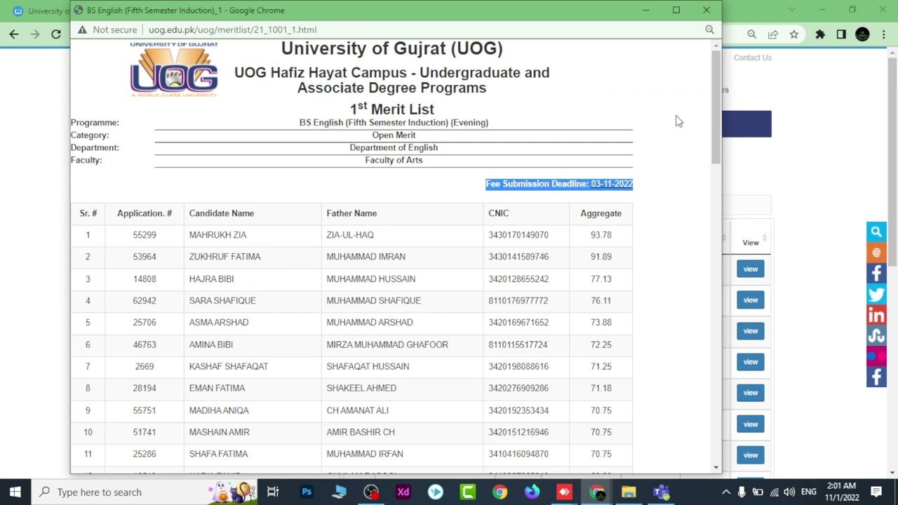Click candidate name MAHRUKH ZIA
The image size is (898, 505).
217,235
